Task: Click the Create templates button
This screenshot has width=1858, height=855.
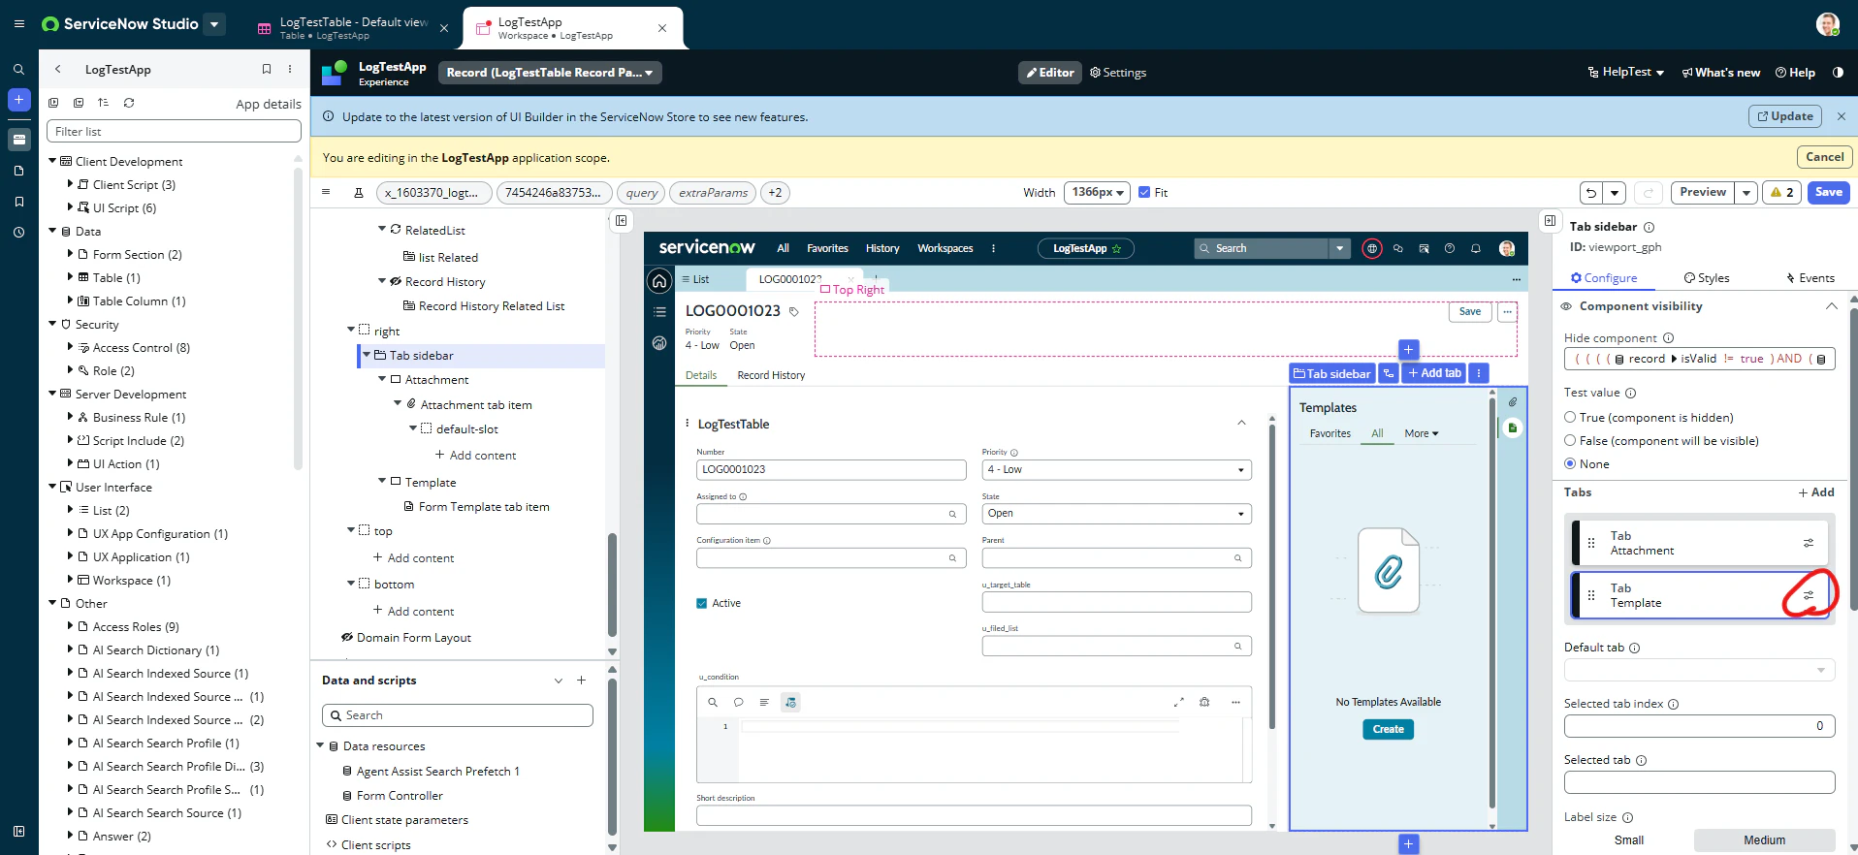Action: (x=1388, y=729)
